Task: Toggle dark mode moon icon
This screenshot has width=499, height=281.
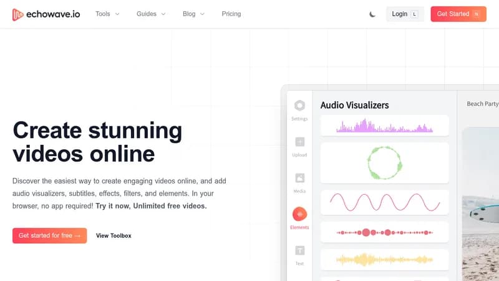Action: (x=372, y=14)
